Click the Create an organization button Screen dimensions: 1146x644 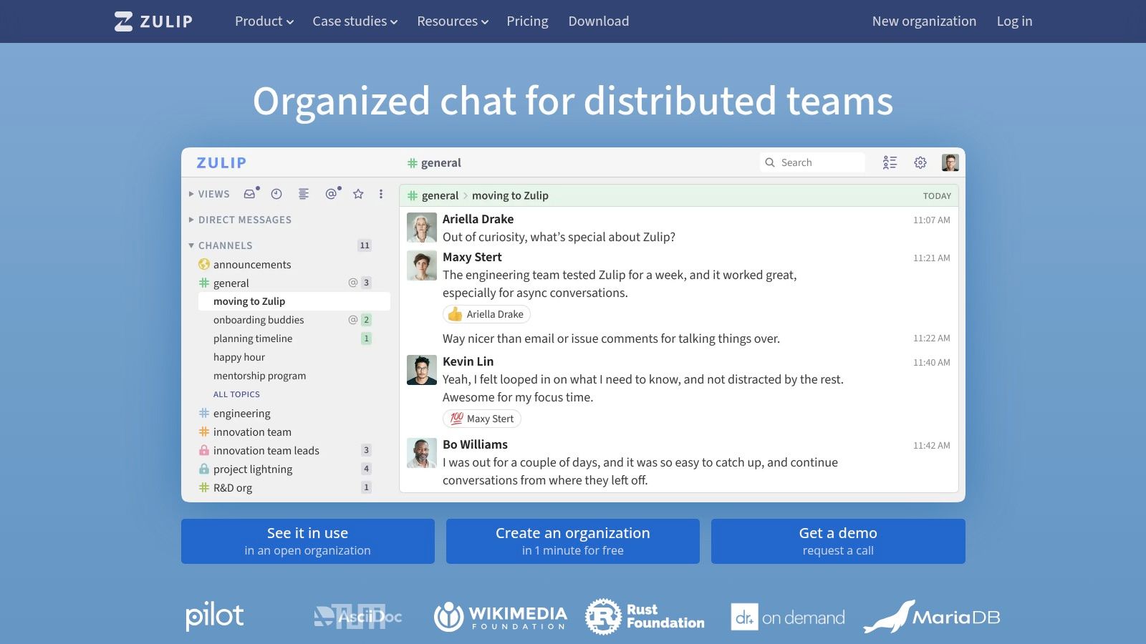(x=573, y=541)
